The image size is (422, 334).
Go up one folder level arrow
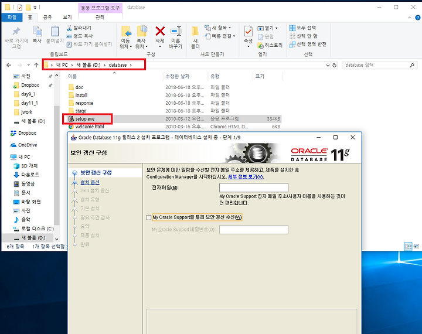[x=36, y=65]
